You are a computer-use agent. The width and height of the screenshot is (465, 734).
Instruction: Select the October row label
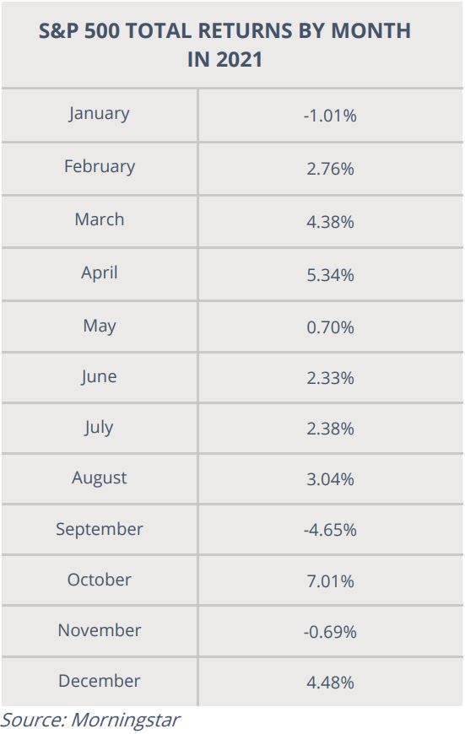coord(100,580)
